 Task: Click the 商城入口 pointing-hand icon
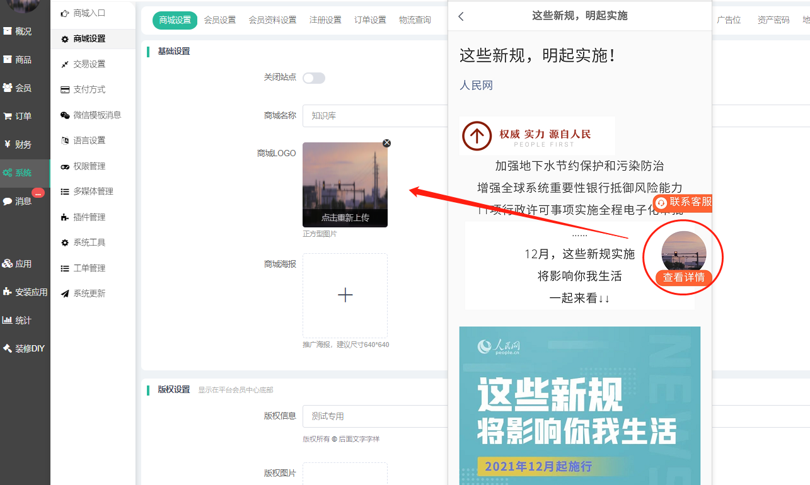tap(65, 13)
